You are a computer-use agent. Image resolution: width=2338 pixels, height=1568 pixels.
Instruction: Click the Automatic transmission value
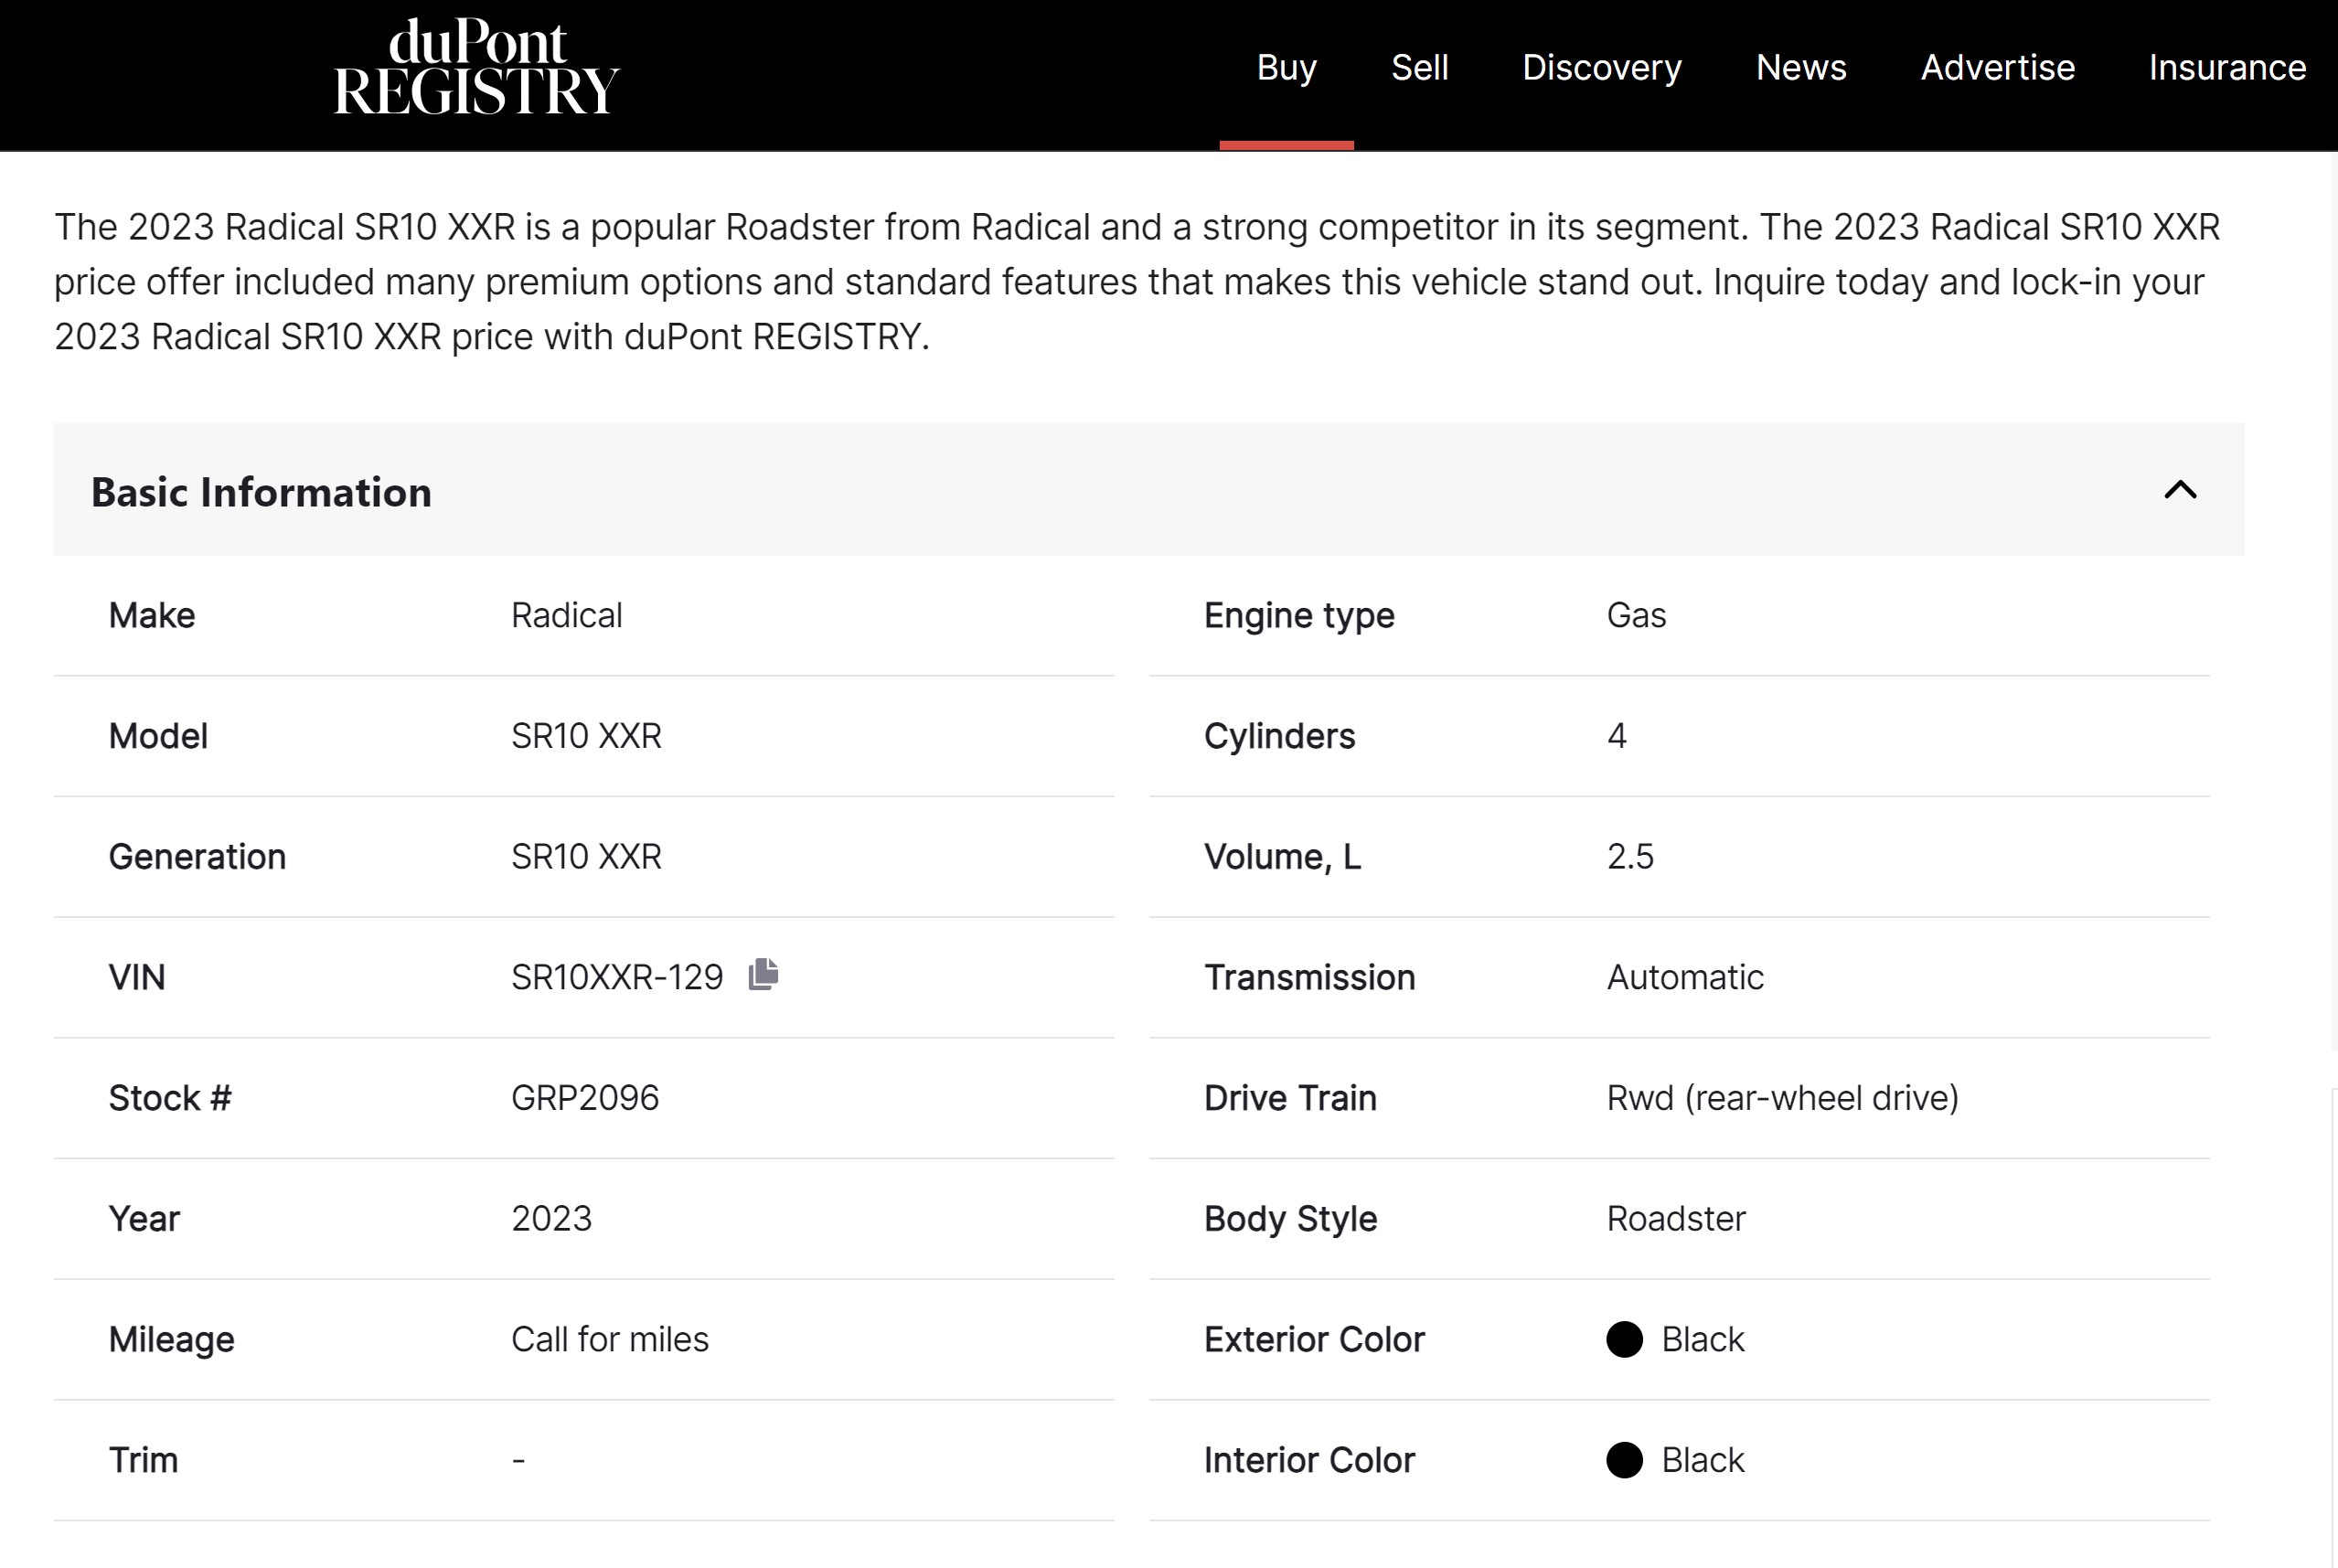1684,977
